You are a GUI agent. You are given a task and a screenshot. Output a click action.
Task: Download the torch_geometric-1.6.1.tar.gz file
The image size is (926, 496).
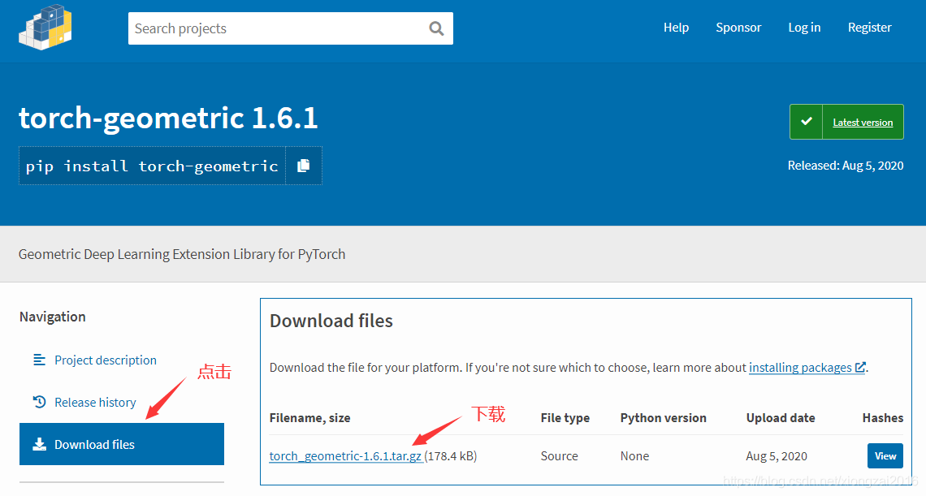(345, 455)
